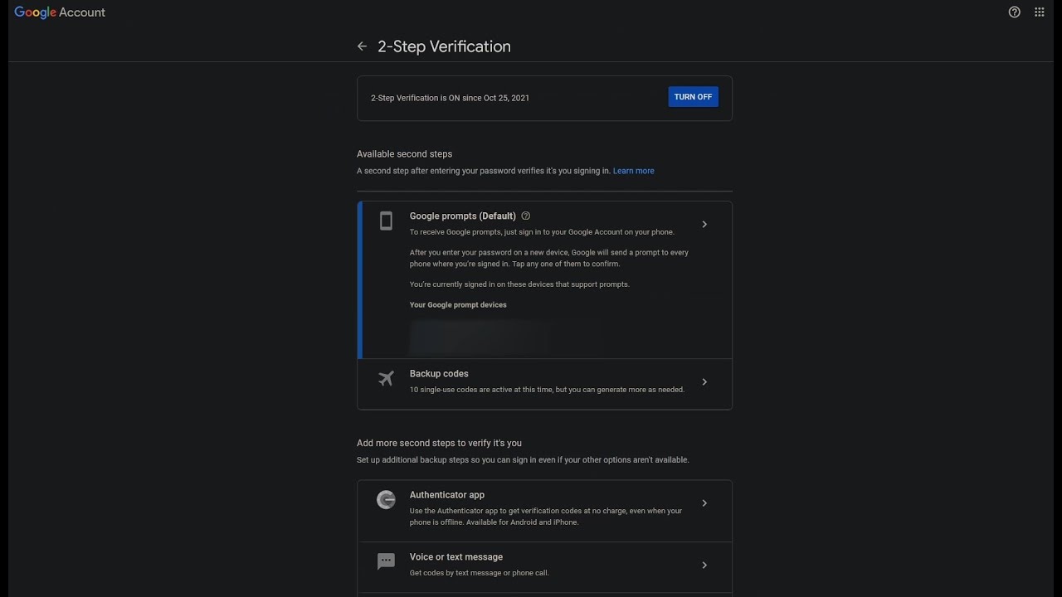The height and width of the screenshot is (597, 1062).
Task: Click 'Get codes by text message or phone call'
Action: tap(479, 573)
